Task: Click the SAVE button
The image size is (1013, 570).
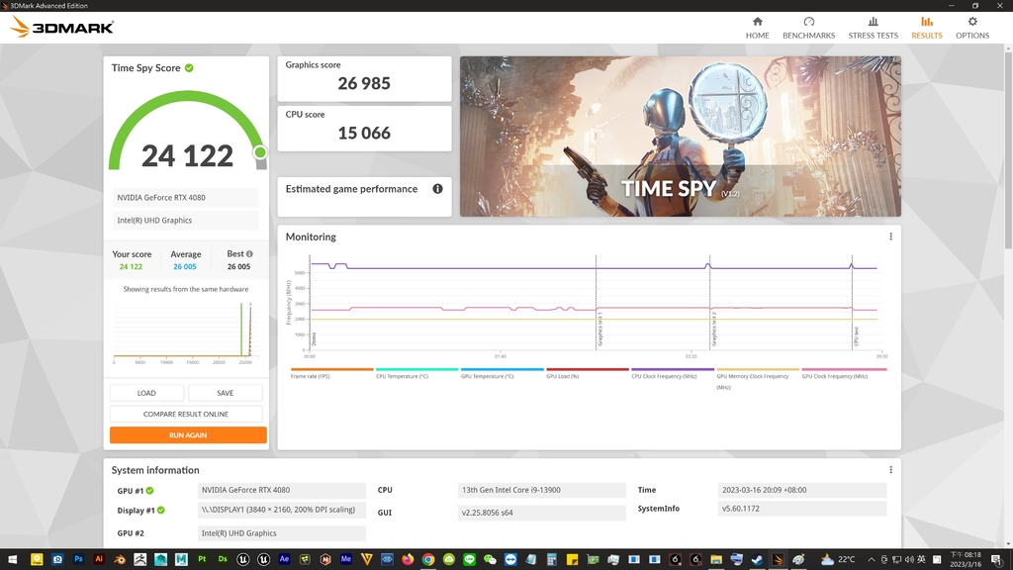Action: click(x=226, y=393)
